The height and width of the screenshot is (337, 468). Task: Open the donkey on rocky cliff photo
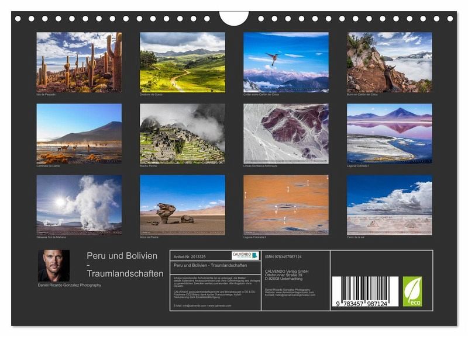click(390, 62)
